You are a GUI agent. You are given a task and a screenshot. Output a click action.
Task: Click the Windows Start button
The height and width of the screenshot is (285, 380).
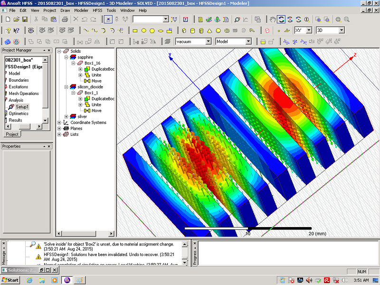10,280
